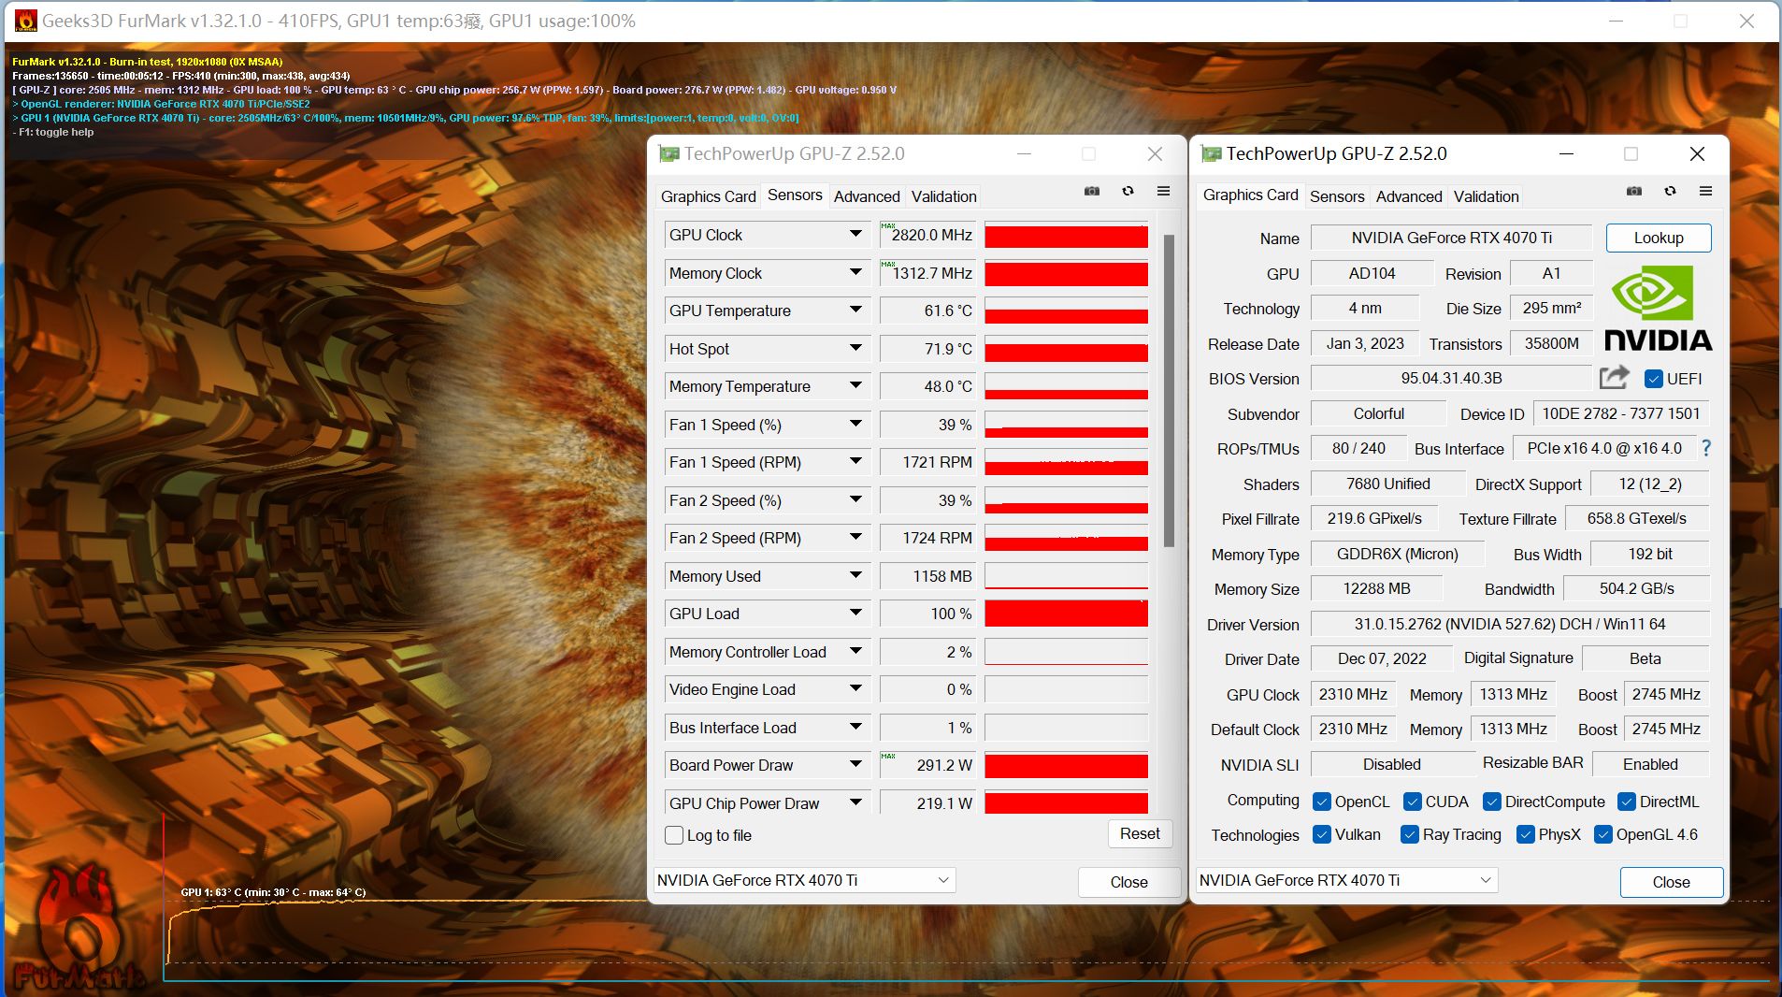Screen dimensions: 1782x997
Task: Close the Sensors GPU-Z window with X
Action: (1155, 153)
